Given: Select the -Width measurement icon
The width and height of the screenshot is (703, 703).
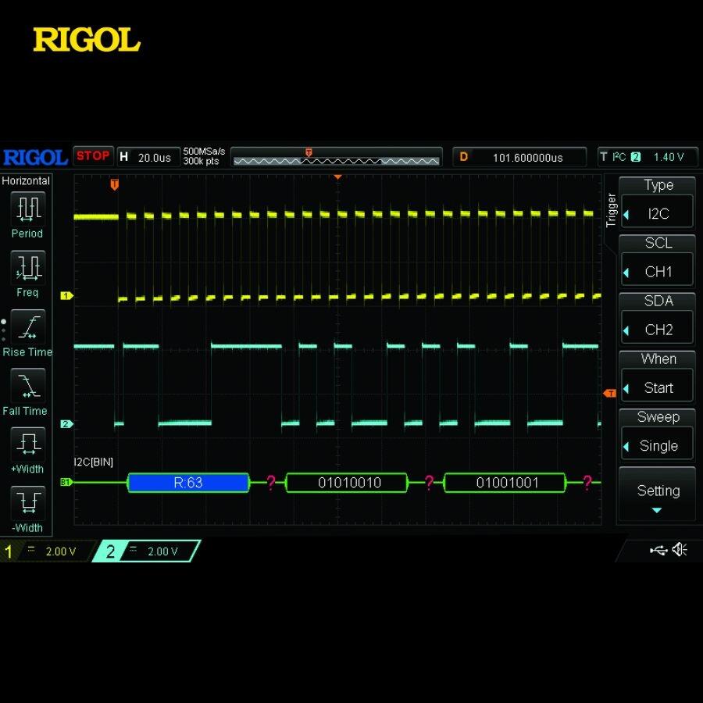Looking at the screenshot, I should point(28,502).
